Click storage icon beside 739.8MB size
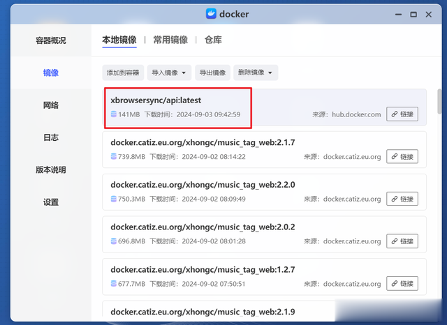Screen dimensions: 447x325 pos(113,156)
